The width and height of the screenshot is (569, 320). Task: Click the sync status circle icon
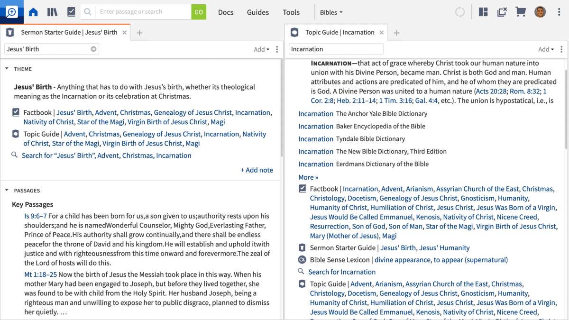click(x=460, y=12)
